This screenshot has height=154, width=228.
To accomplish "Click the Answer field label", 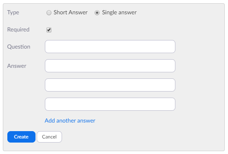I will coord(17,66).
